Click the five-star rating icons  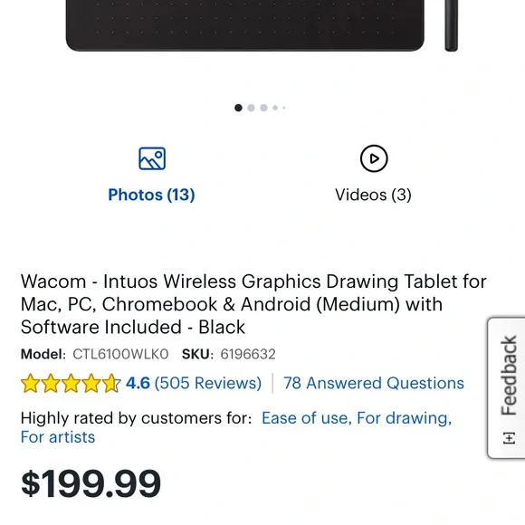tap(71, 384)
